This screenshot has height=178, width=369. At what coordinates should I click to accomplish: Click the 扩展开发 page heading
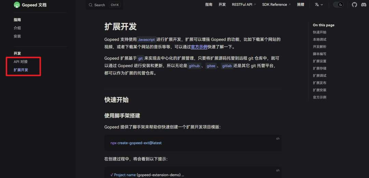pos(121,27)
